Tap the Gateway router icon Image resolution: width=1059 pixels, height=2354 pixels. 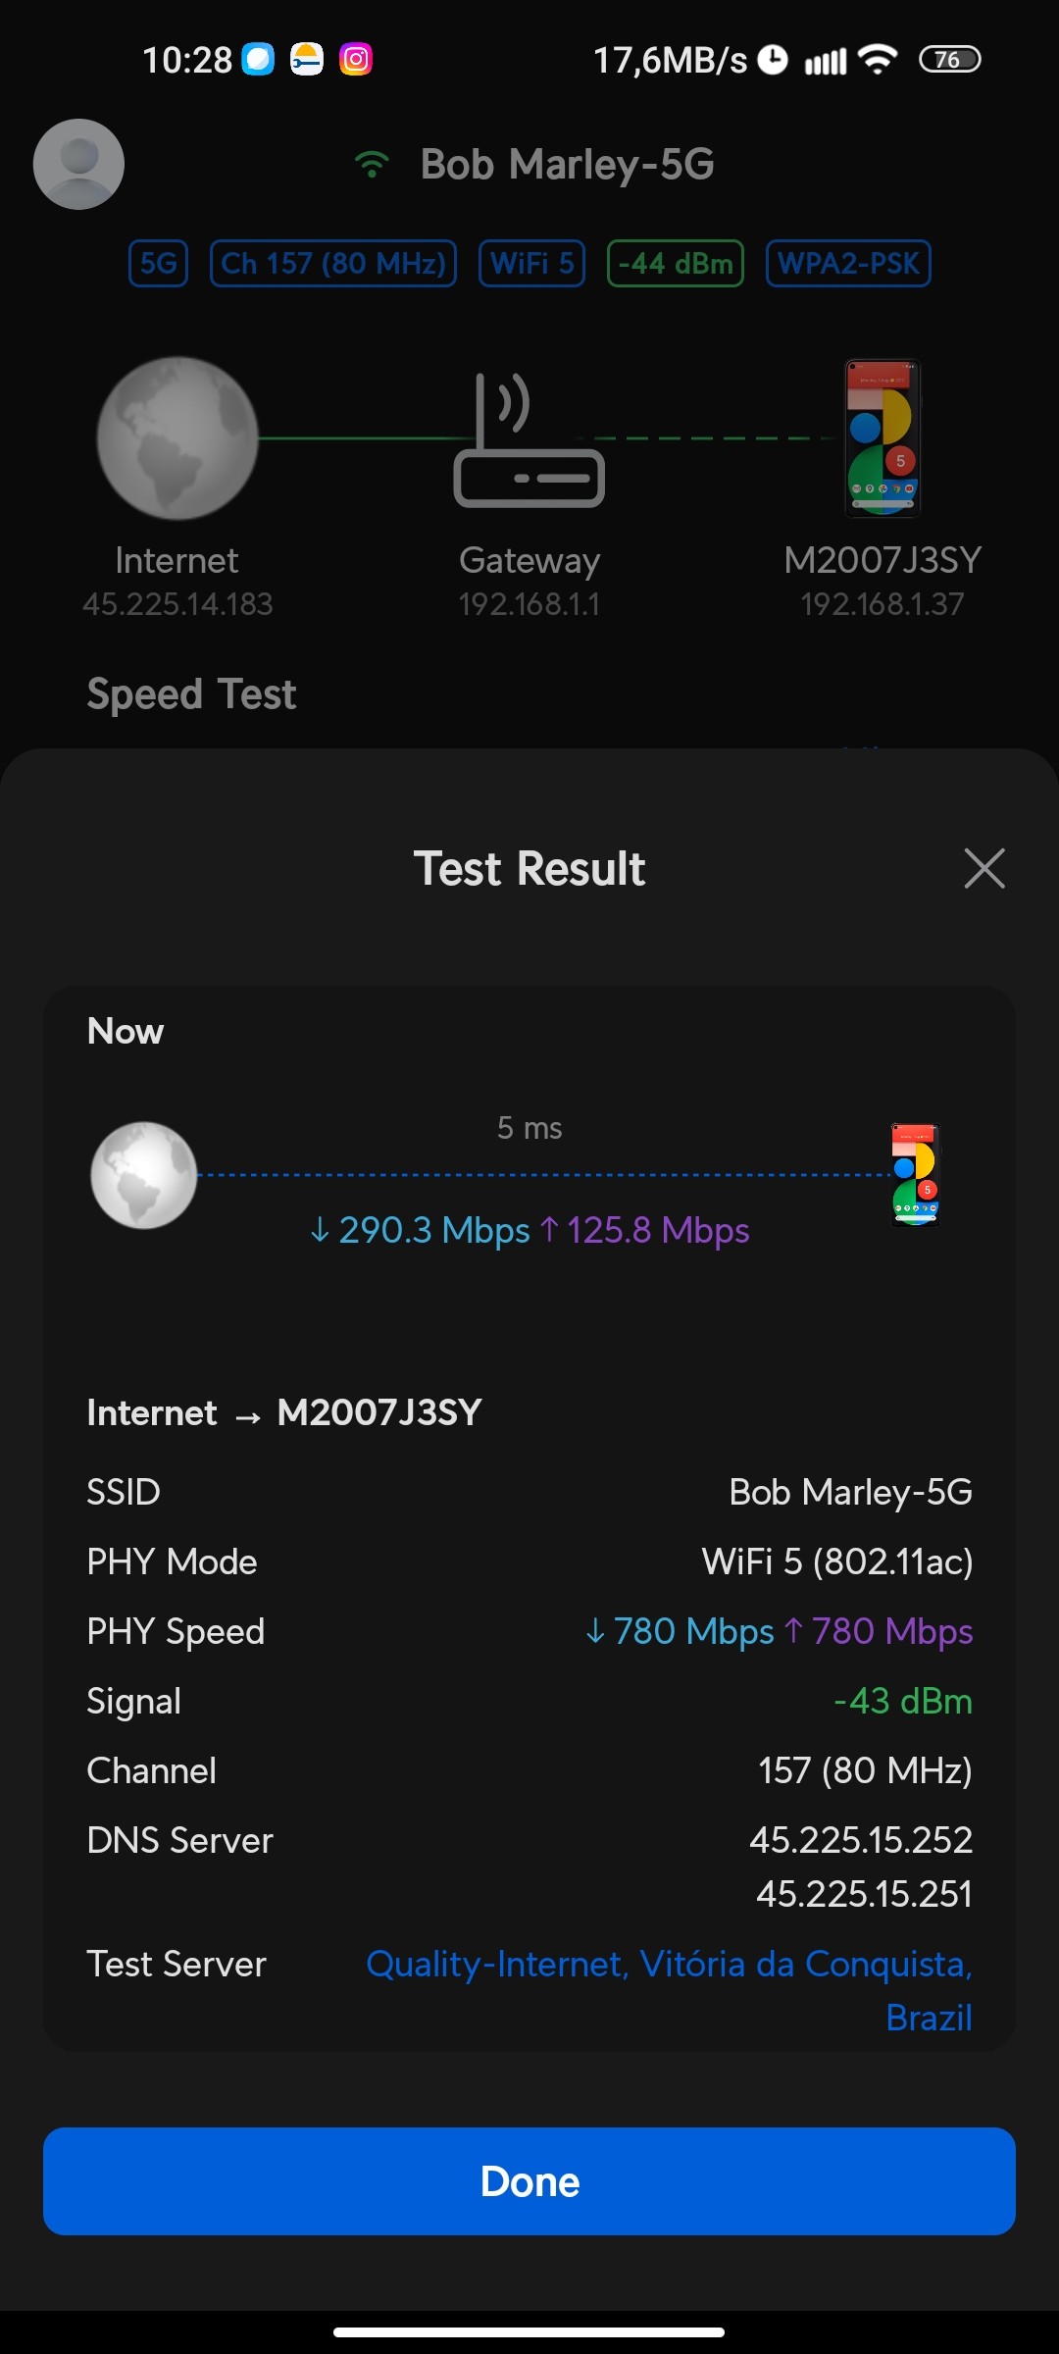click(x=529, y=440)
